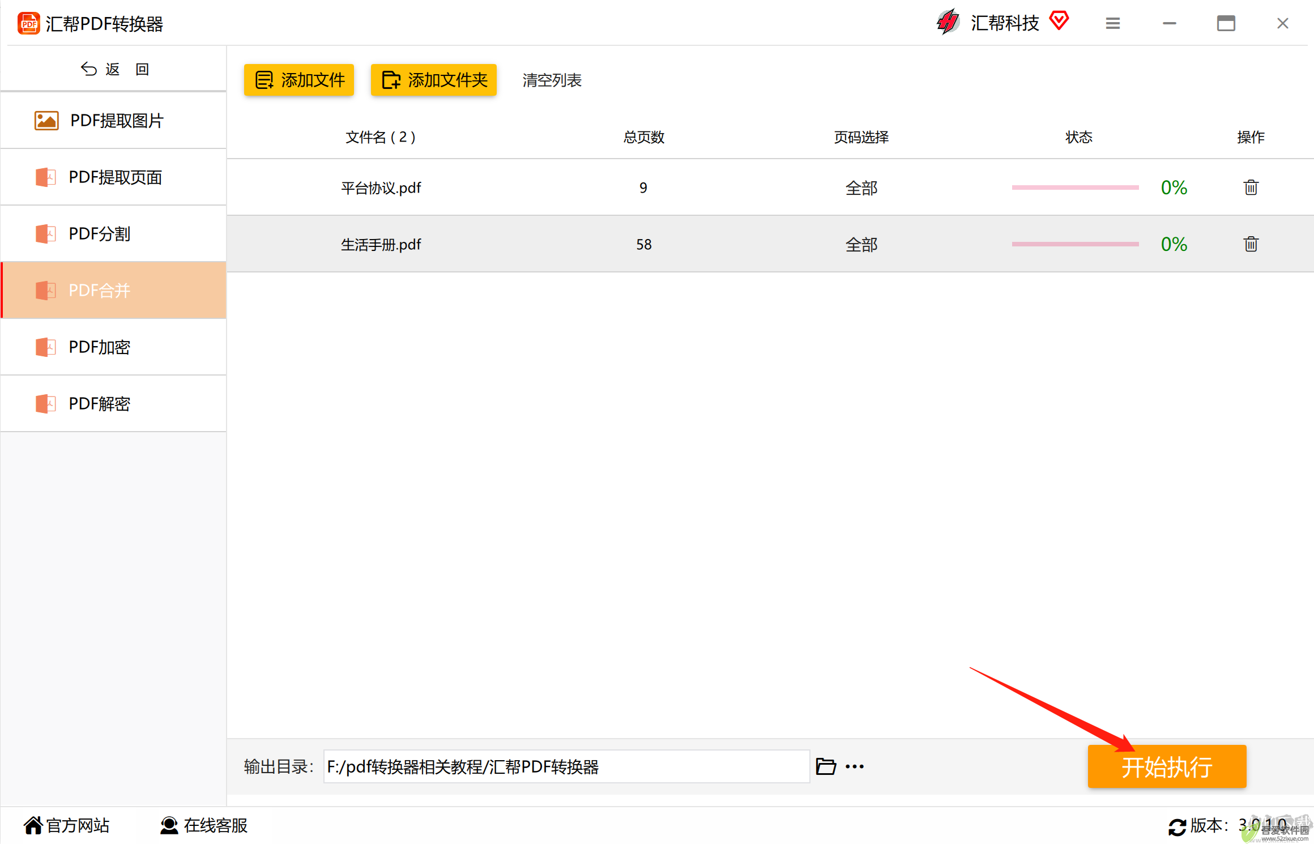Click the PDF分割 file icon
The height and width of the screenshot is (844, 1314).
point(45,234)
